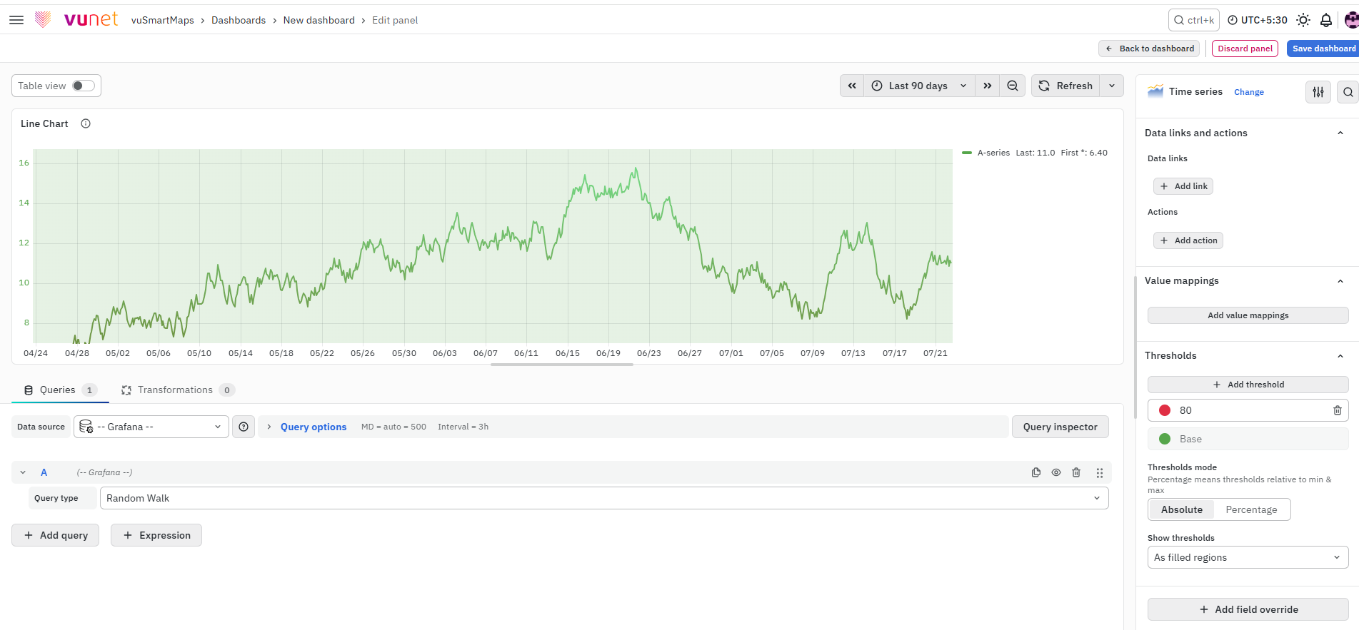The width and height of the screenshot is (1359, 630).
Task: Open notifications bell icon
Action: [x=1326, y=20]
